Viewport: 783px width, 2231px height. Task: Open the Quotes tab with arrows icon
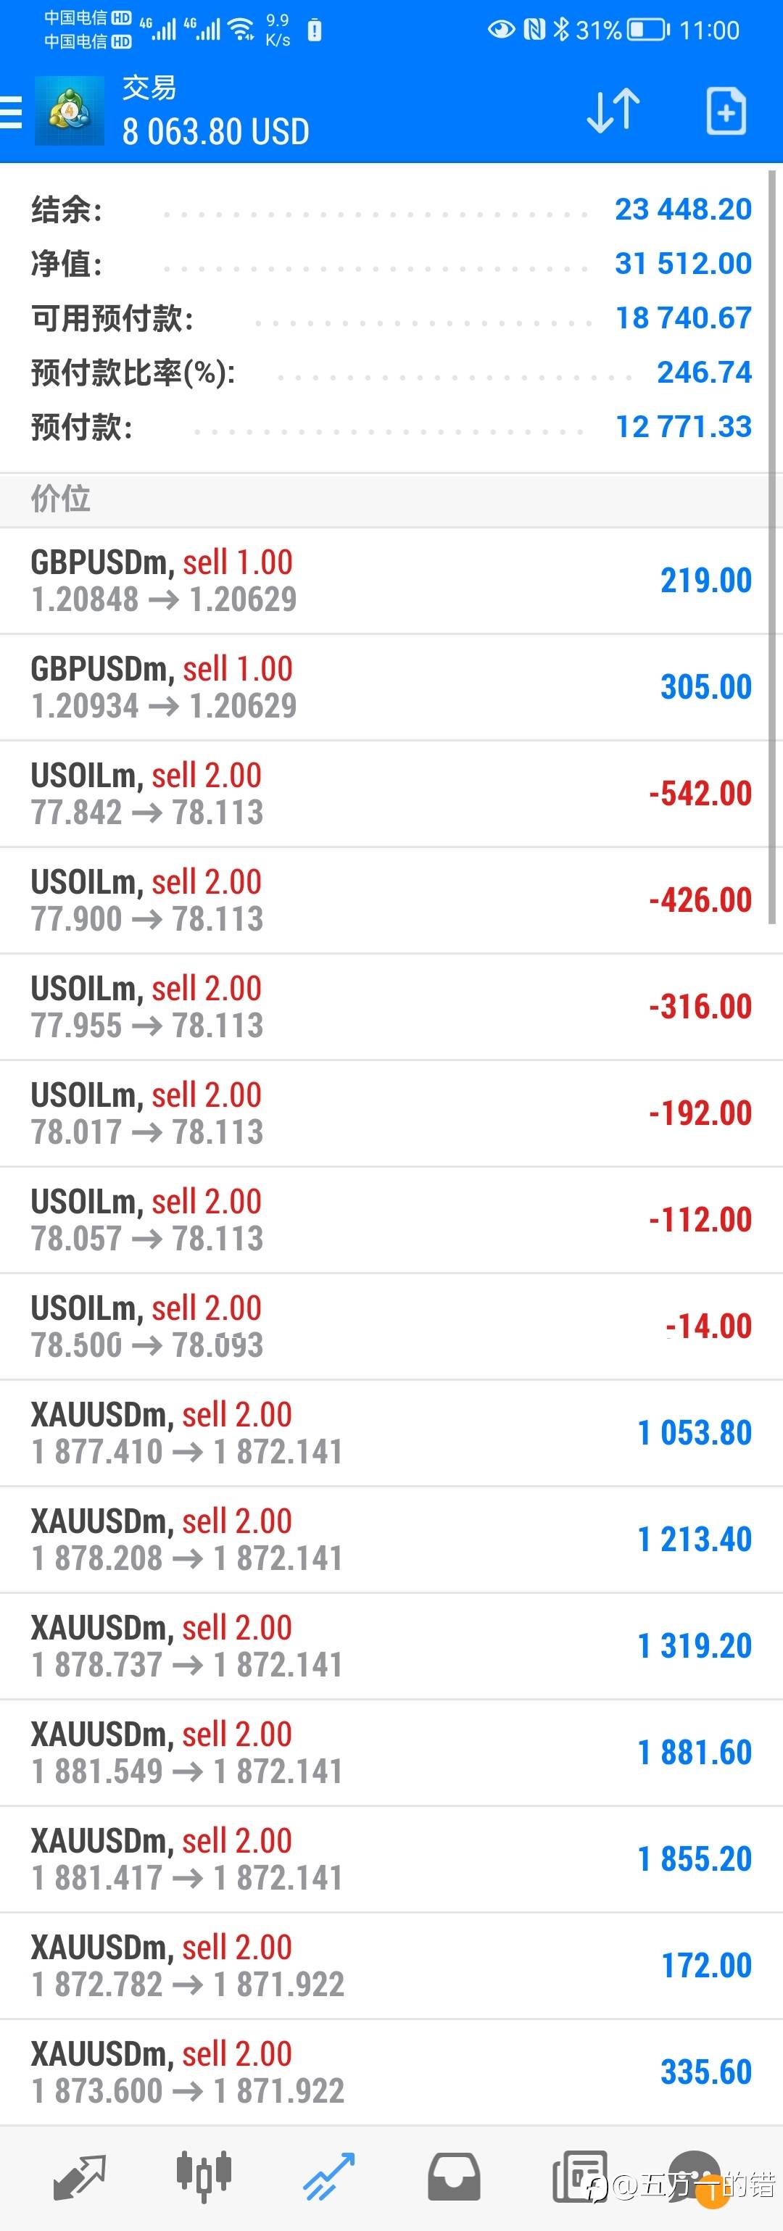79,2178
